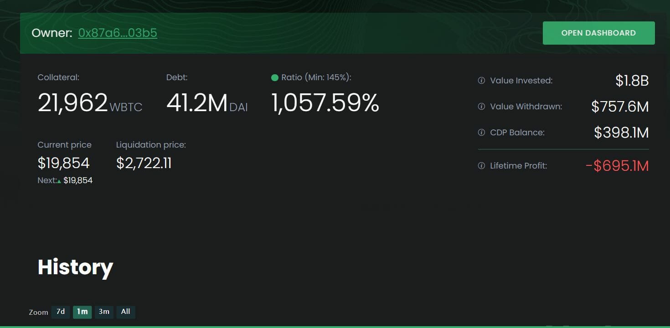
Task: Click the DAI unit label
Action: click(239, 108)
